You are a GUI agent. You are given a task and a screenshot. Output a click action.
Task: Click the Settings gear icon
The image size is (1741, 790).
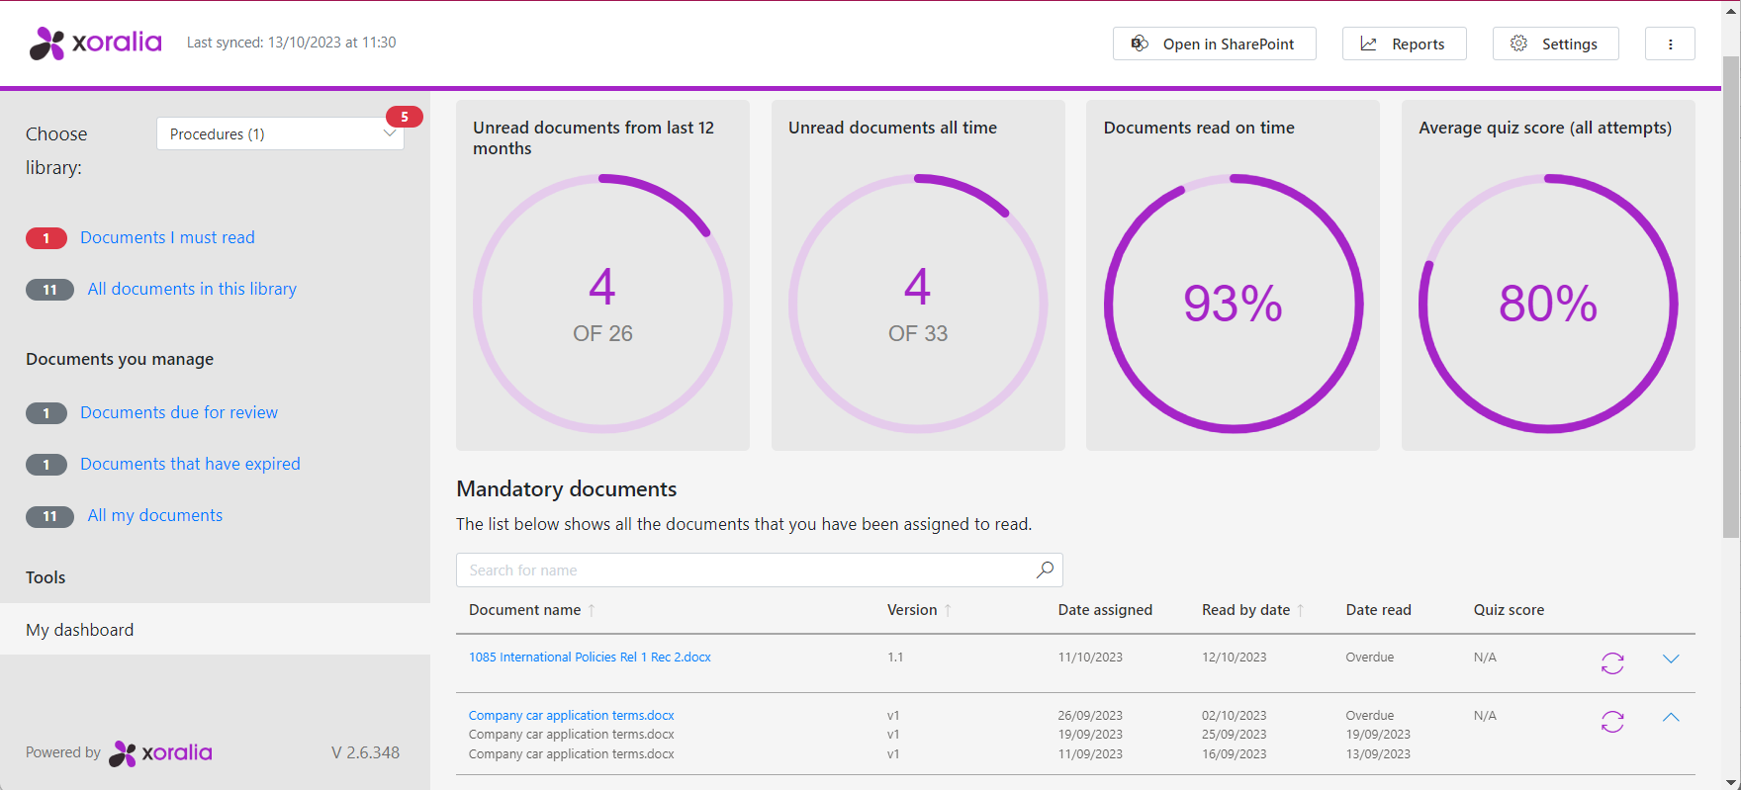pos(1518,44)
